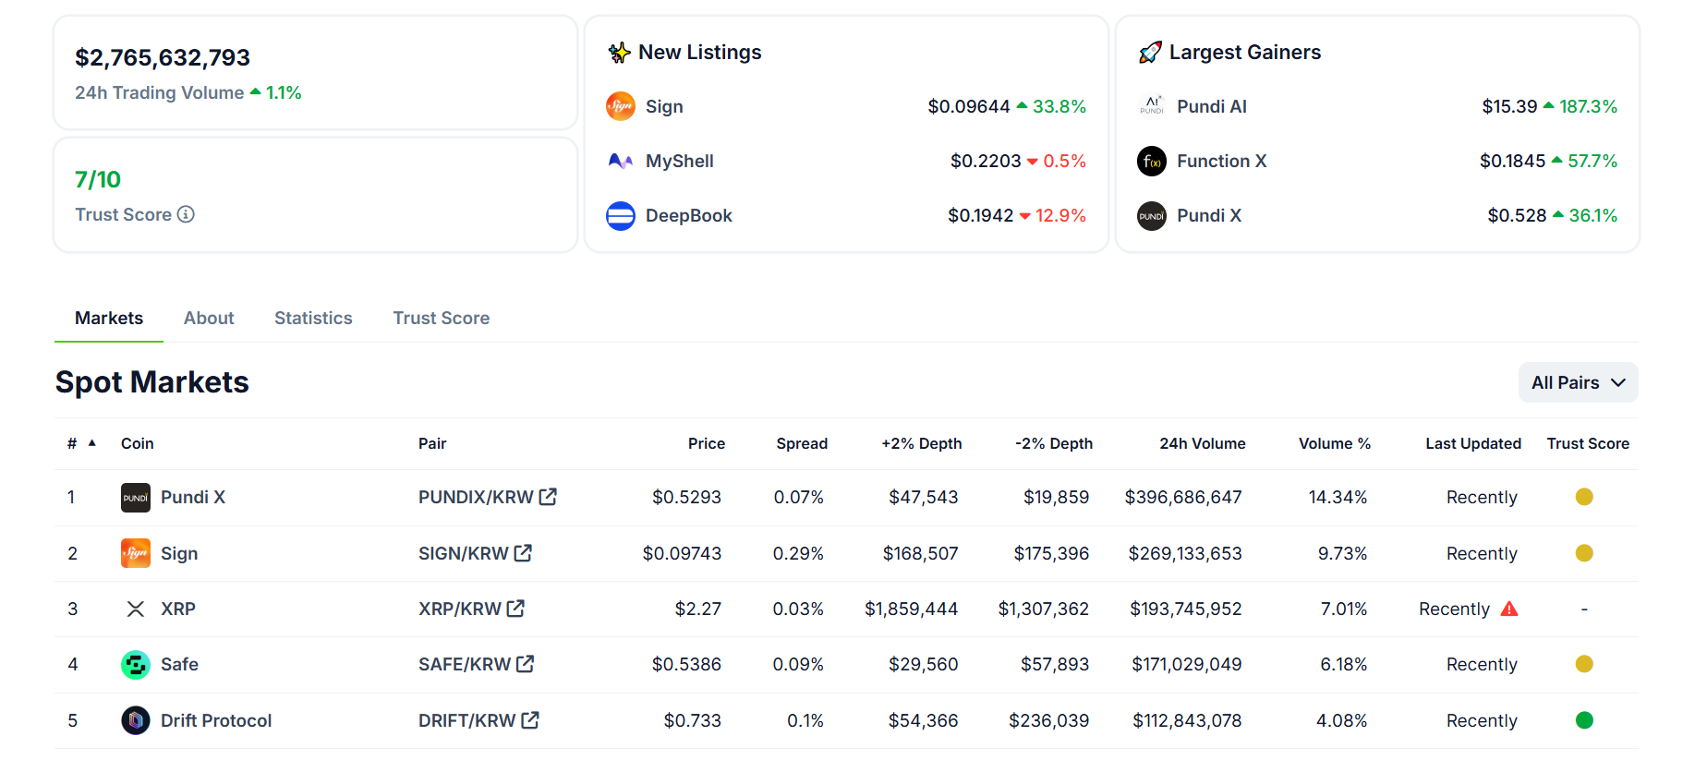1695x760 pixels.
Task: Click the Sign coin logo in New Listings
Action: (x=621, y=106)
